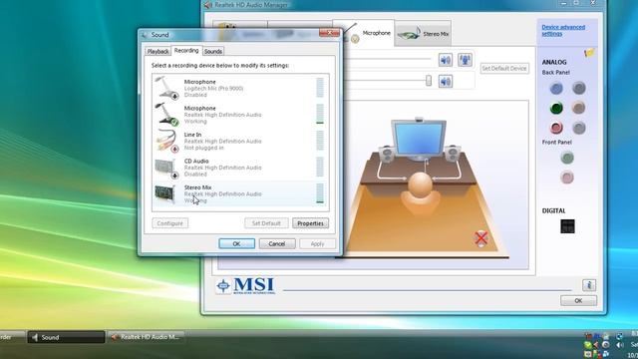Select the Stereo Mix recording device
Viewport: 638px width, 359px height.
click(x=240, y=194)
